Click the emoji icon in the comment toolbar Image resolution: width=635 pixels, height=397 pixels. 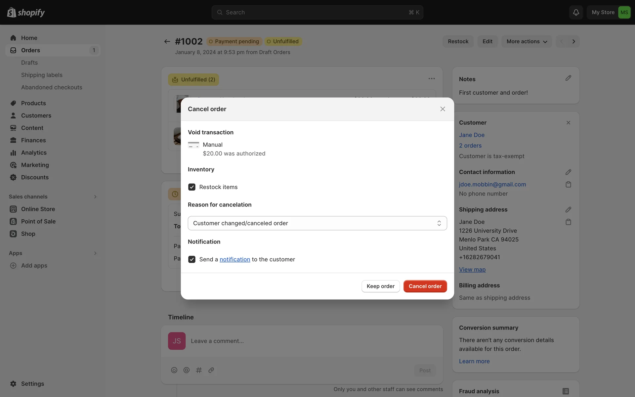pos(174,370)
